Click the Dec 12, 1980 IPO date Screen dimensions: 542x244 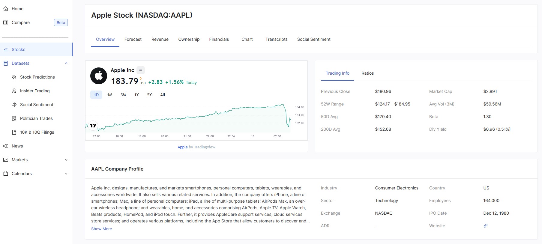pos(496,213)
